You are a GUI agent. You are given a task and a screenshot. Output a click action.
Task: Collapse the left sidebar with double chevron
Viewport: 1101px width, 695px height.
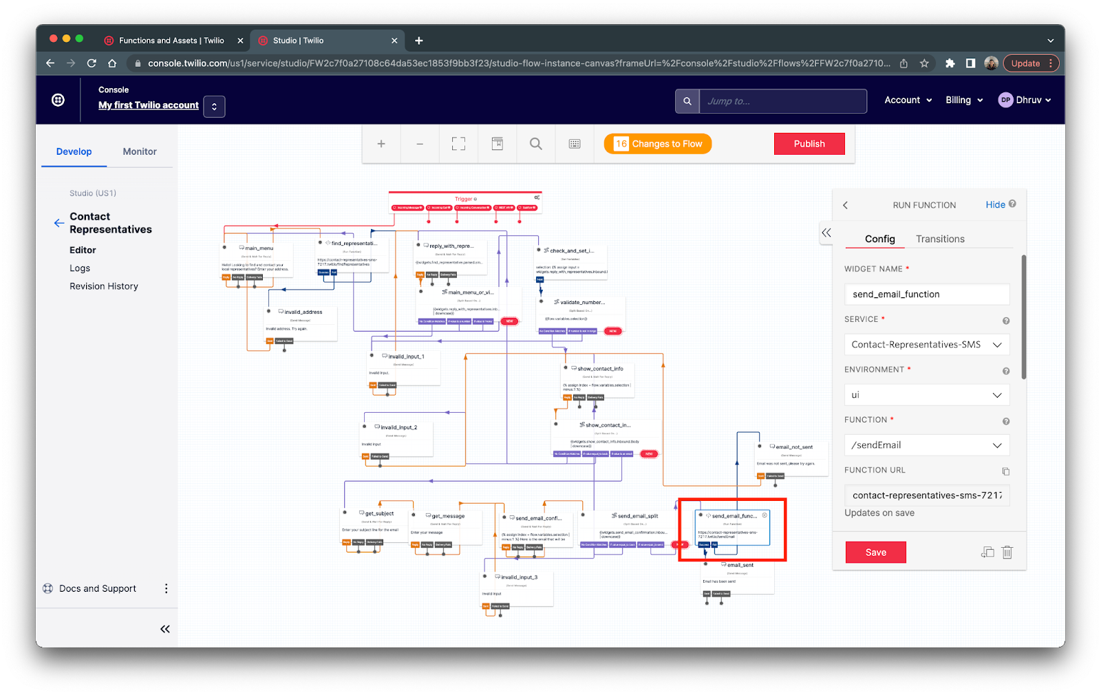165,629
